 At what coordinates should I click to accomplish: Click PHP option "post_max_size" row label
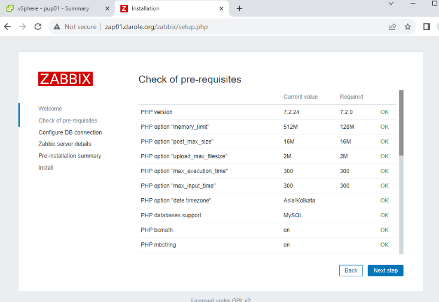click(177, 141)
